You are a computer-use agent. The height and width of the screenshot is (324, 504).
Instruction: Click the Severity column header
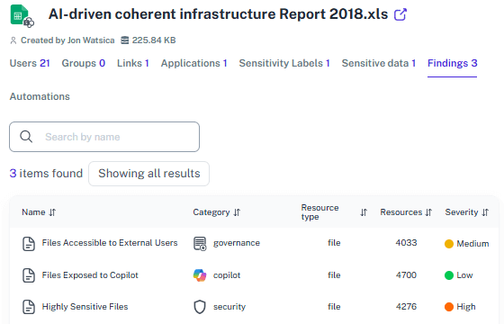coord(462,212)
